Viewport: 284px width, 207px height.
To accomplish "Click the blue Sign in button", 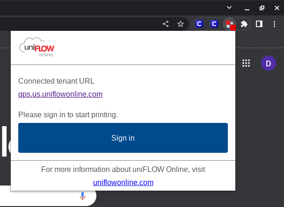I will [x=123, y=138].
